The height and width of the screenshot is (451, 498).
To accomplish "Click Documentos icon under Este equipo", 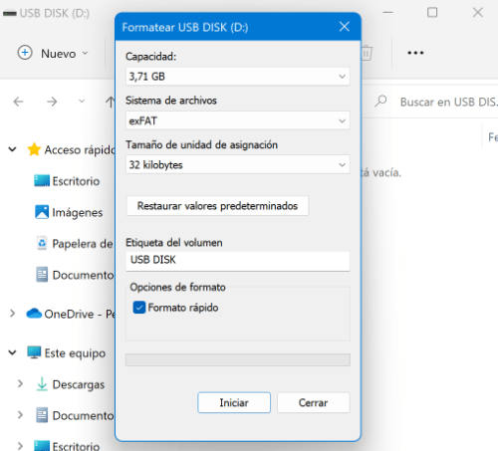I will point(42,415).
